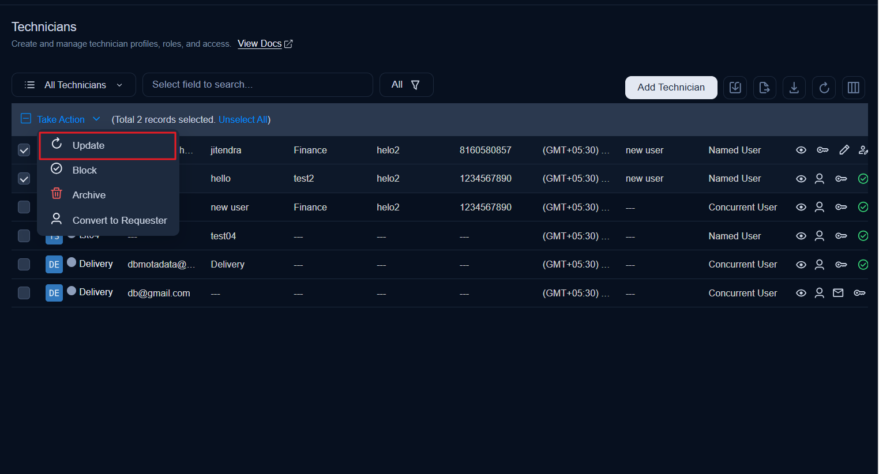Uncheck the checkbox for the test2 row
This screenshot has width=879, height=474.
point(24,179)
